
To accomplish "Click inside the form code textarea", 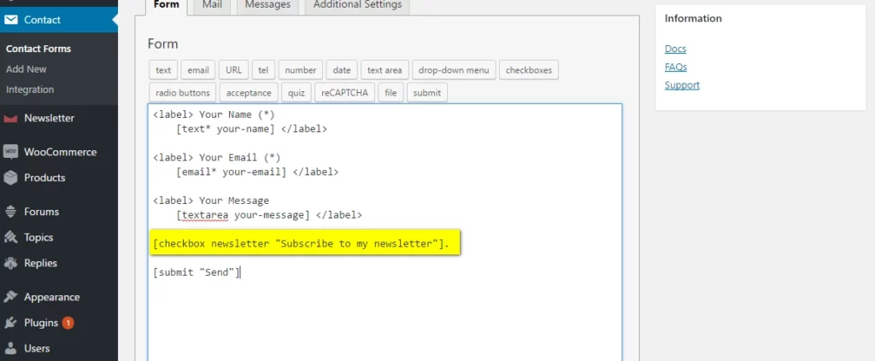I will (385, 316).
